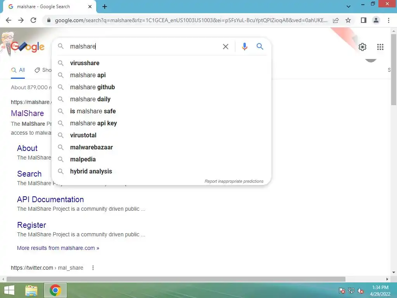The height and width of the screenshot is (298, 397).
Task: Open the Chrome three-dot menu
Action: pyautogui.click(x=388, y=20)
